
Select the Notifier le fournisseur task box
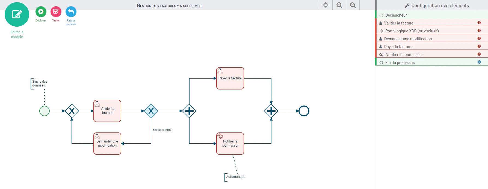pos(230,144)
